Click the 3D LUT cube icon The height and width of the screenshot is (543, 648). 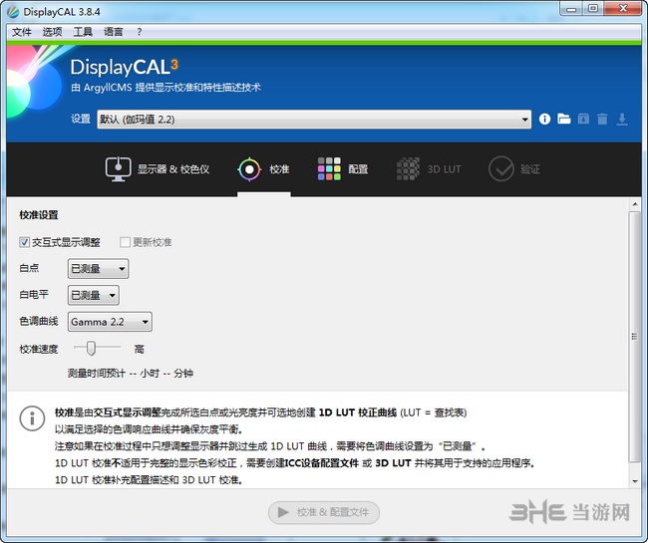(408, 169)
